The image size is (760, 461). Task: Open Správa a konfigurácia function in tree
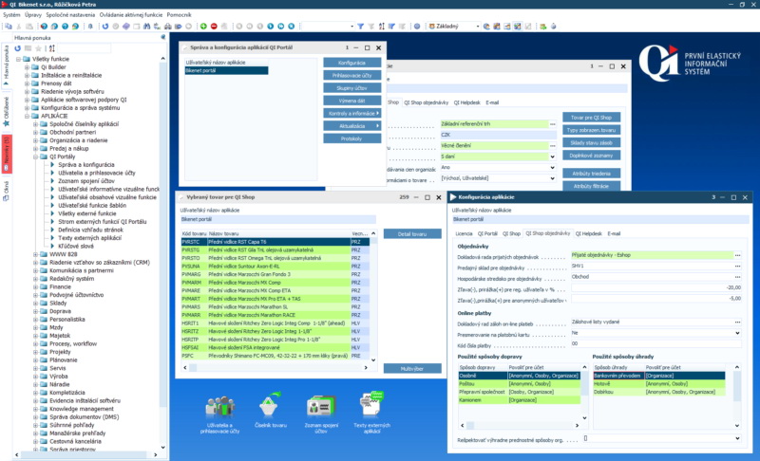point(85,164)
